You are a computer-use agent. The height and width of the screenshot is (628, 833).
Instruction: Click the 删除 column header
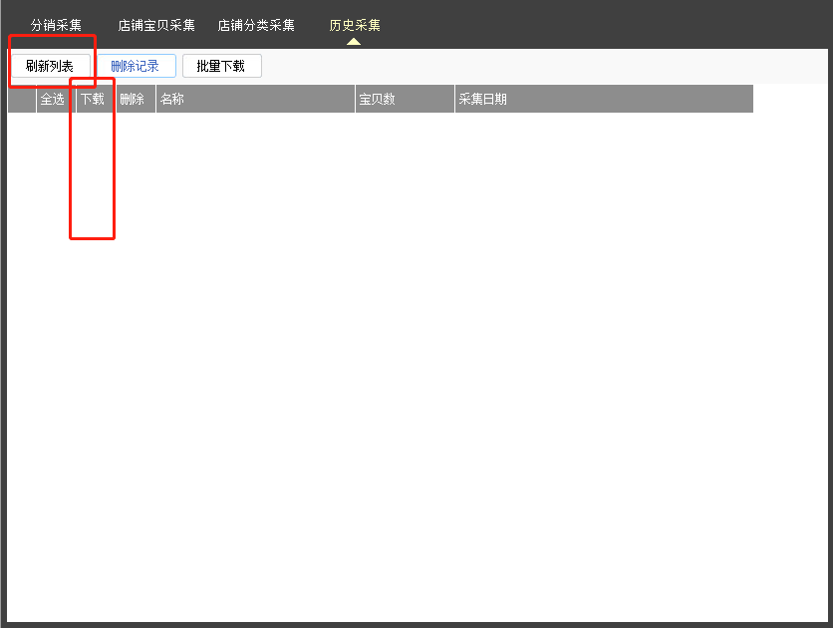pyautogui.click(x=136, y=99)
